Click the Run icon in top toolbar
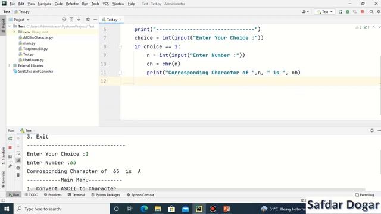 click(x=341, y=12)
